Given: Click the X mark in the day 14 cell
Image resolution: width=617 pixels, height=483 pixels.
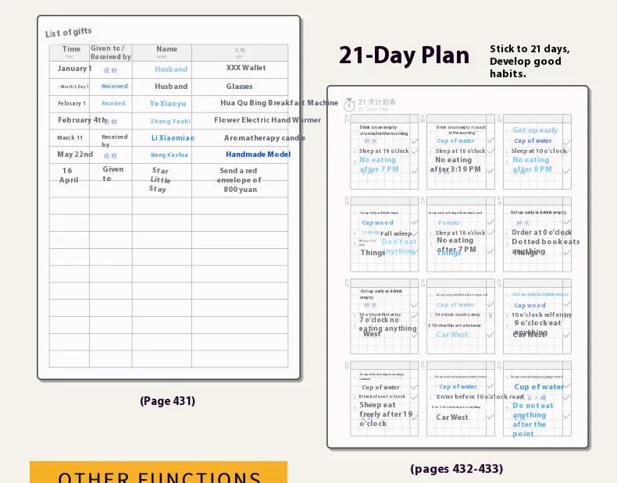Looking at the screenshot, I should coord(490,315).
